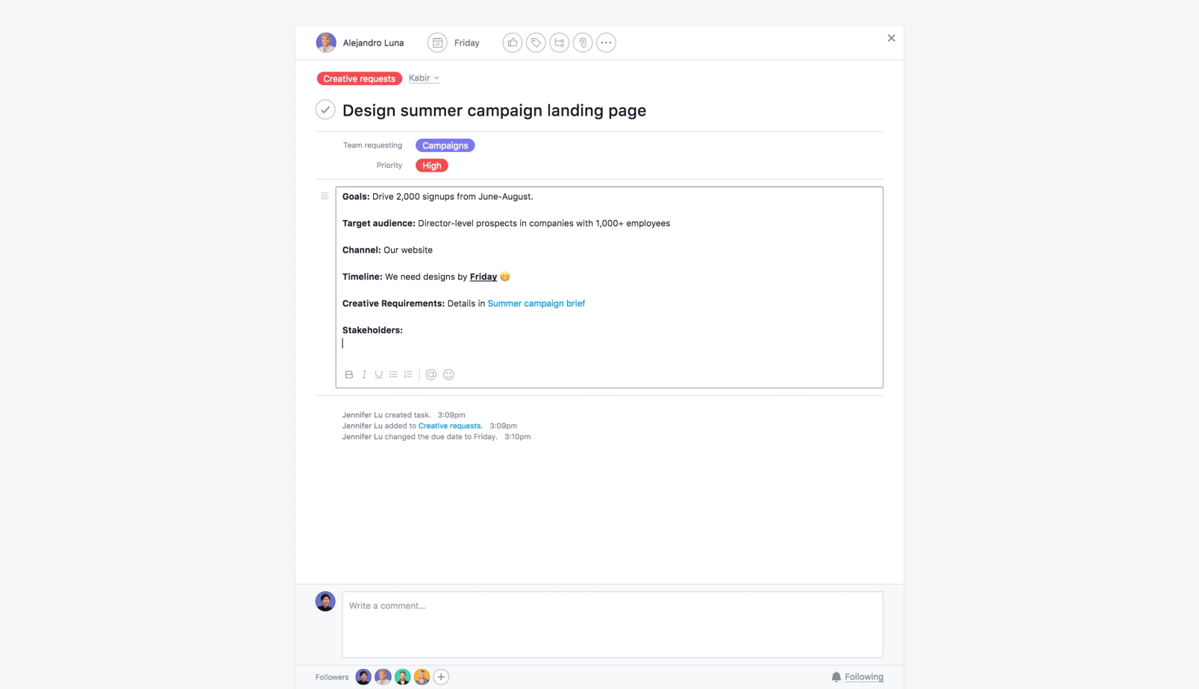This screenshot has height=689, width=1199.
Task: Open the tag icon in header
Action: (536, 43)
